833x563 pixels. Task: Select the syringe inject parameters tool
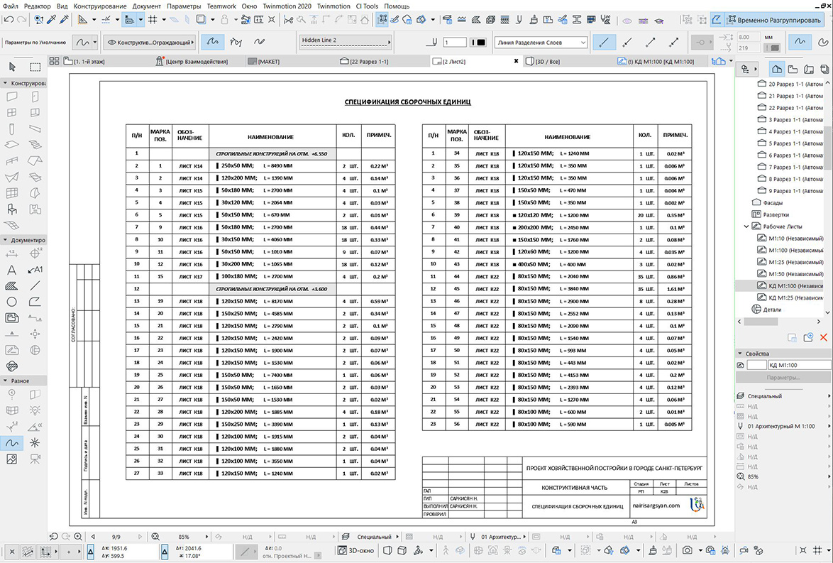coord(65,20)
